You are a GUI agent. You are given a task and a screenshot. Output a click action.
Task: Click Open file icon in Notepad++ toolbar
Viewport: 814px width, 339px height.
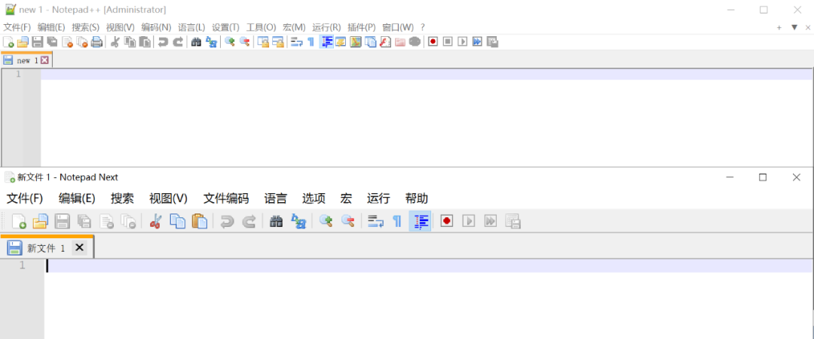[23, 42]
